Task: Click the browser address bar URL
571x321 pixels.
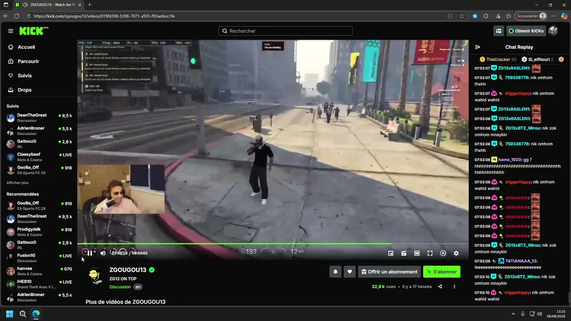Action: coord(104,16)
